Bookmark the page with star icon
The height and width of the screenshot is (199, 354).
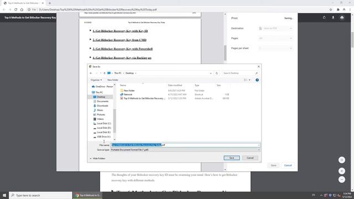[x=331, y=10]
